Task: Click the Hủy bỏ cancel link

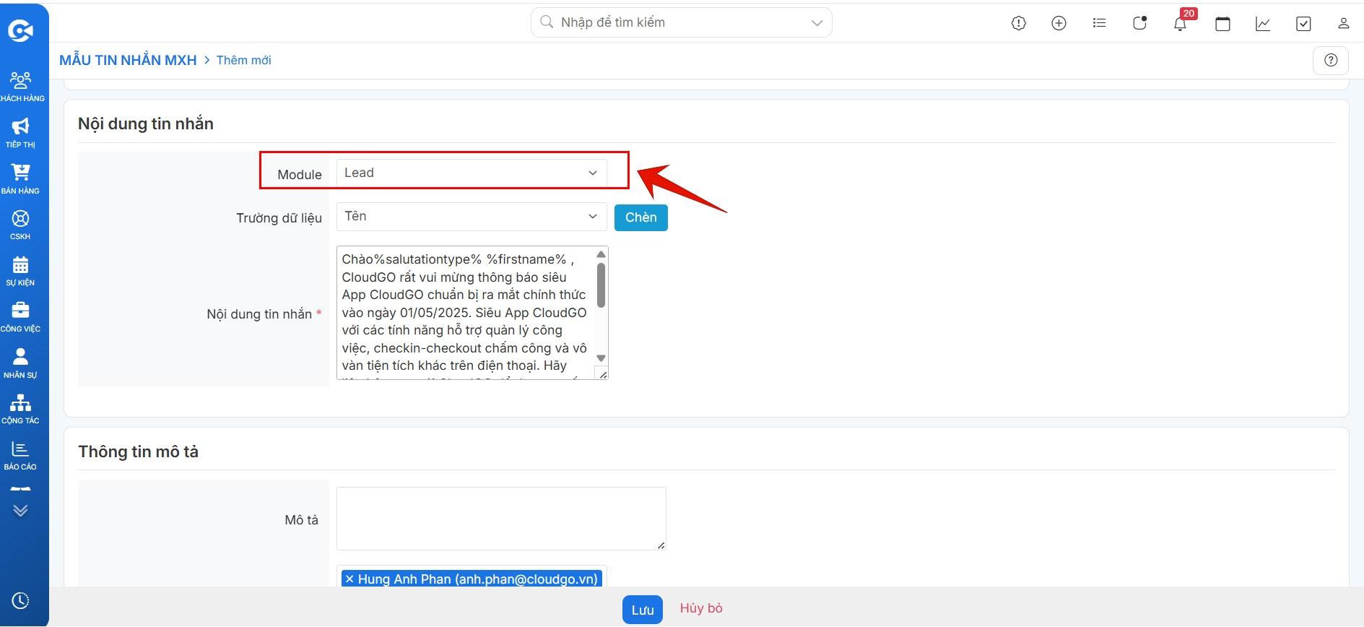Action: tap(701, 608)
